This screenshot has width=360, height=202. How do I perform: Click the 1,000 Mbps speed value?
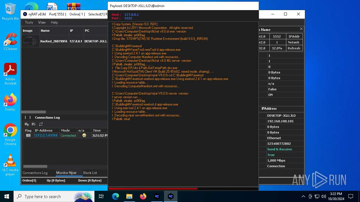pos(276,160)
